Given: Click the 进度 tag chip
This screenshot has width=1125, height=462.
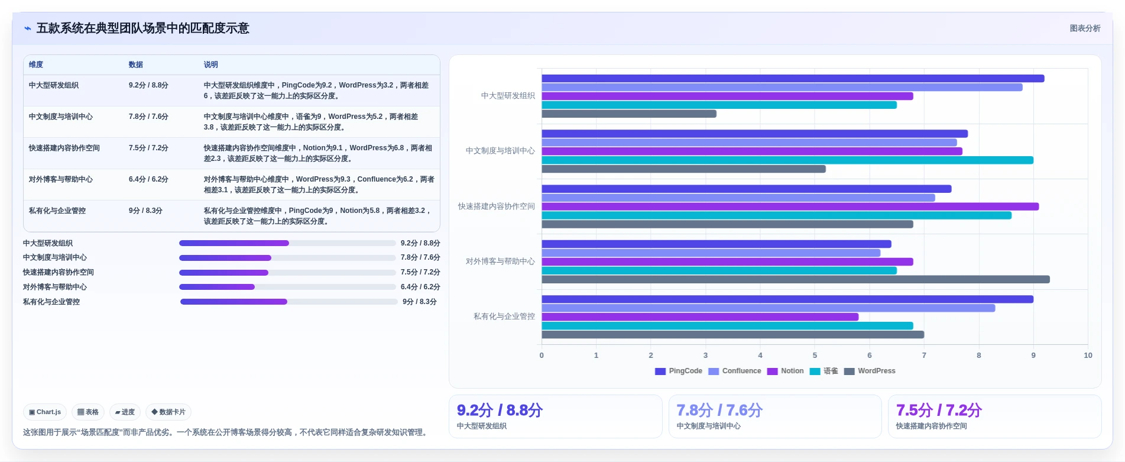Looking at the screenshot, I should click(125, 412).
